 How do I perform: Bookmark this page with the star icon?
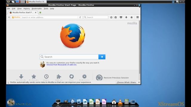111,17
